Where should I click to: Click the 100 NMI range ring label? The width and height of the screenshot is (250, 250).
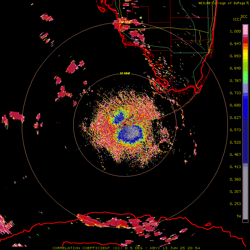125,22
